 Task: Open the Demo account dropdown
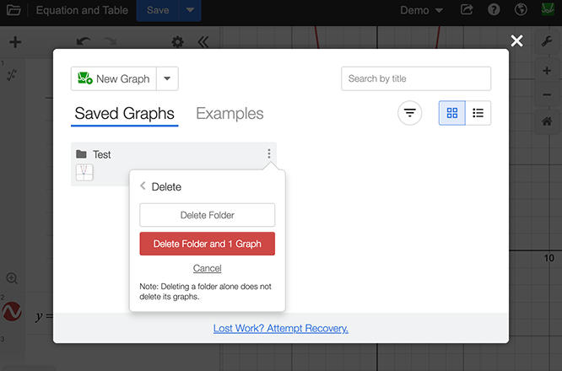421,11
